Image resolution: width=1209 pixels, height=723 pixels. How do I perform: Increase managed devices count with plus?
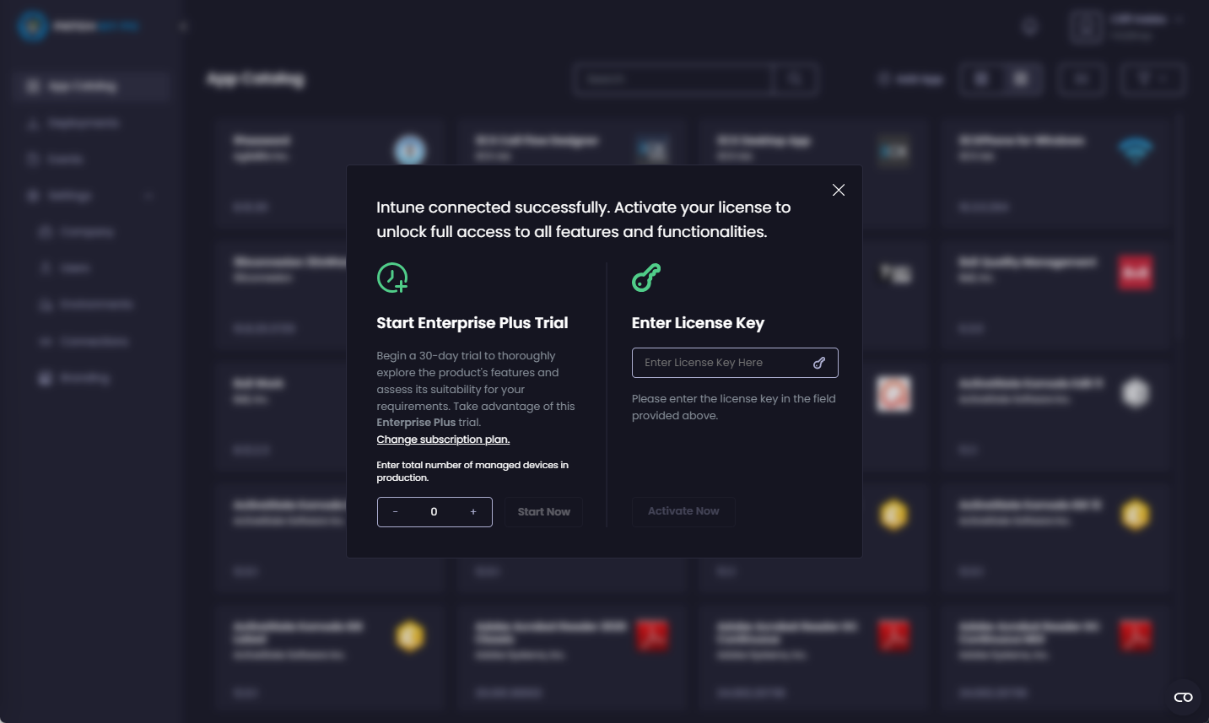click(x=473, y=512)
